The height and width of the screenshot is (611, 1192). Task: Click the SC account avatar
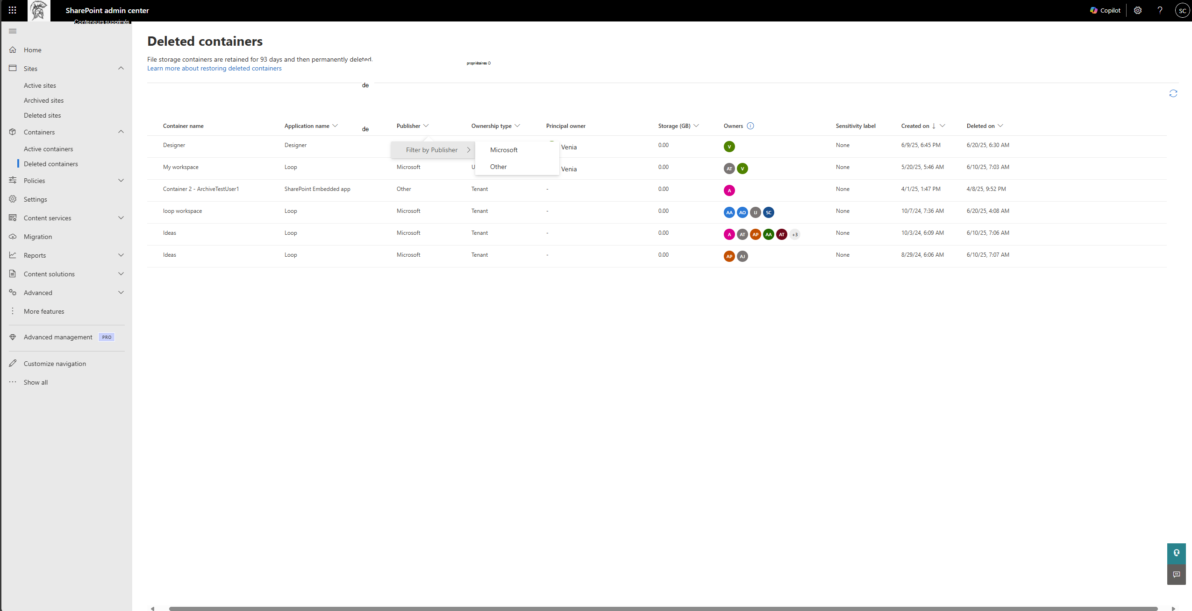[1182, 10]
